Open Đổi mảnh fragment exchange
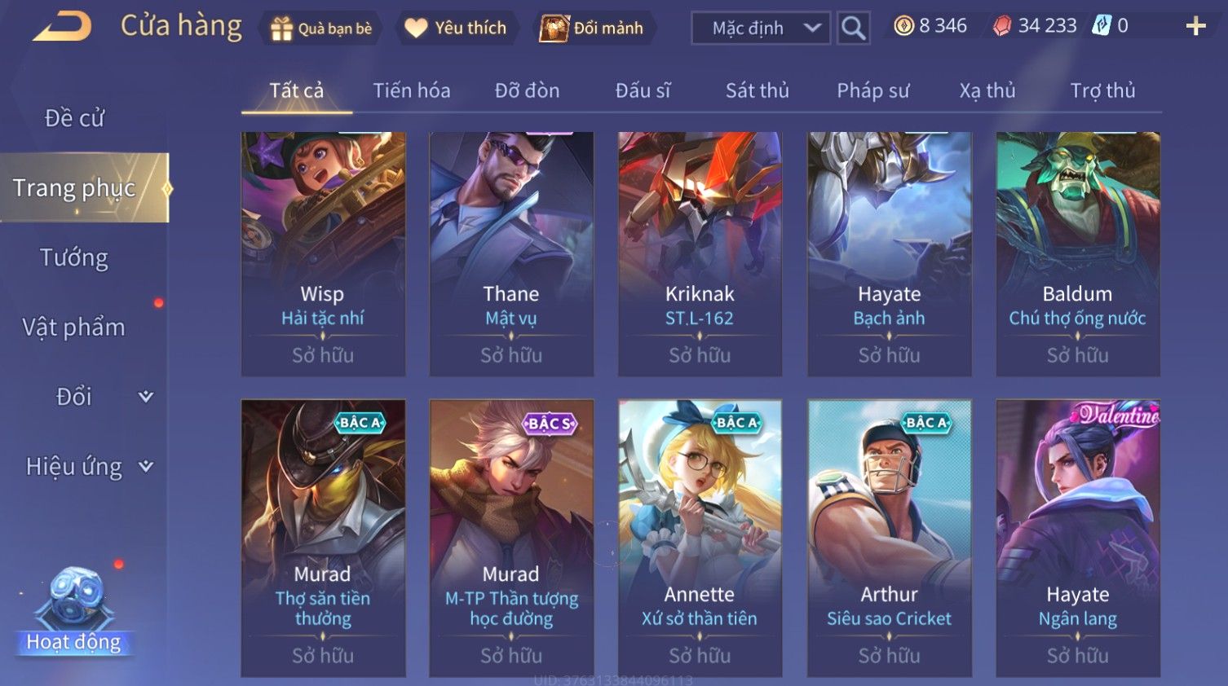 pos(593,29)
